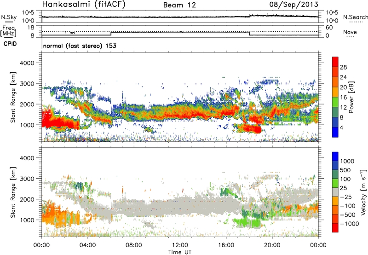Pick the bright green segment of Velocity colour bar
This screenshot has width=368, height=255.
click(335, 183)
